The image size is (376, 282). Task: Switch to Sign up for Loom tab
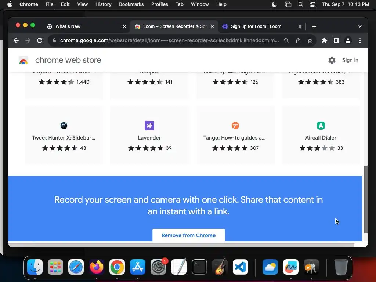coord(262,26)
